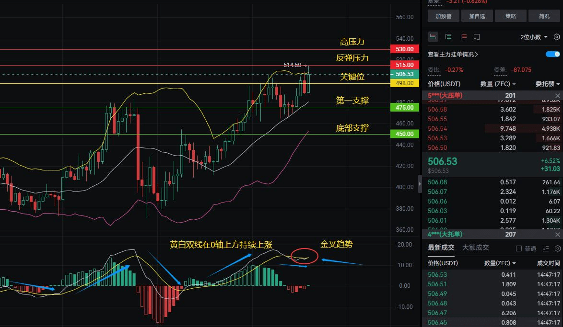Click the 加预警 button
The height and width of the screenshot is (327, 563).
point(444,16)
